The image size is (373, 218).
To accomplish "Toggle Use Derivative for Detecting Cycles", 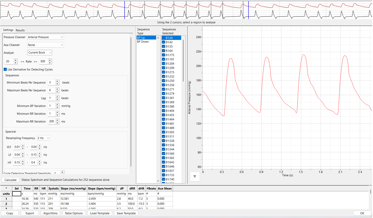I will pyautogui.click(x=5, y=69).
